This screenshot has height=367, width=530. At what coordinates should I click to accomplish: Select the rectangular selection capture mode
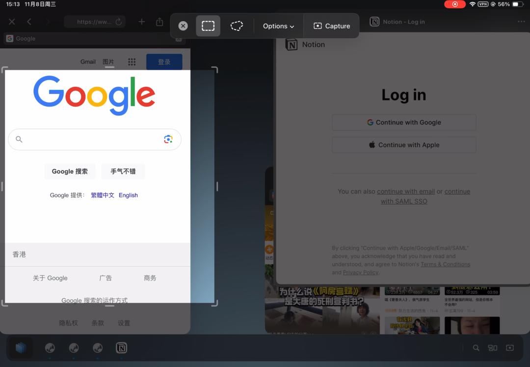click(x=208, y=26)
